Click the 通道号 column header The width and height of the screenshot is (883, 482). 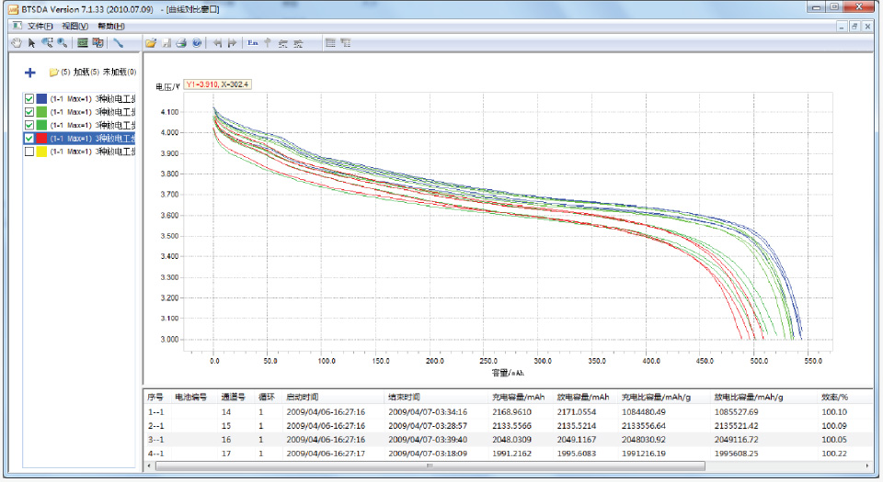click(x=233, y=398)
